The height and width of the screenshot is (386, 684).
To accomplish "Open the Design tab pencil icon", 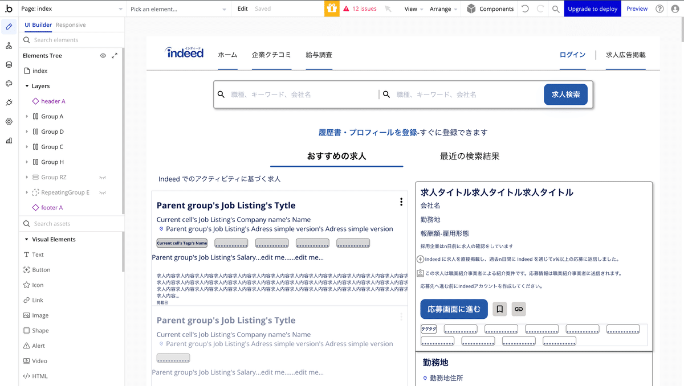I will coord(9,27).
